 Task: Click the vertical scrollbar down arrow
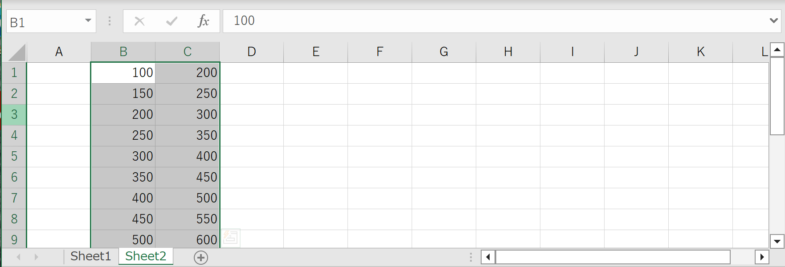pyautogui.click(x=777, y=242)
